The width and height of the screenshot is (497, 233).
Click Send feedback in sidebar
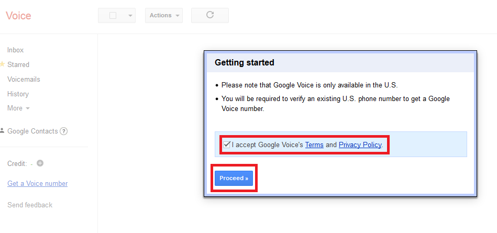coord(30,205)
